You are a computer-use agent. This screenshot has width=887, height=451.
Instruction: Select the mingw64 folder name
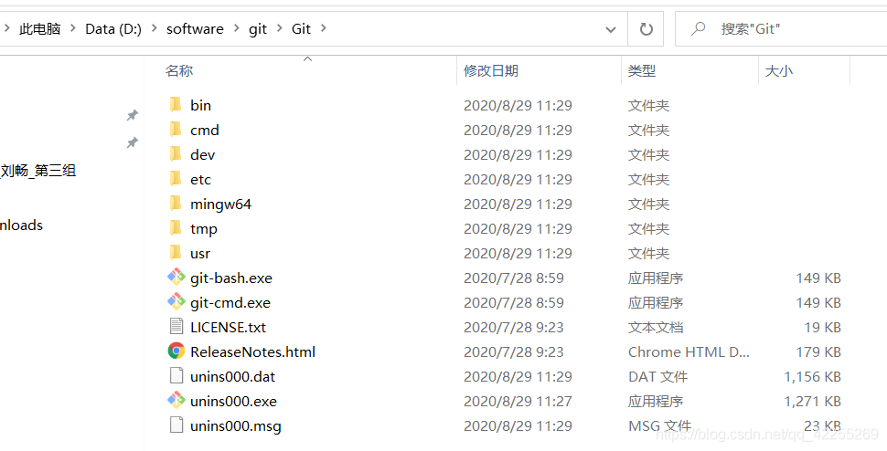point(220,205)
